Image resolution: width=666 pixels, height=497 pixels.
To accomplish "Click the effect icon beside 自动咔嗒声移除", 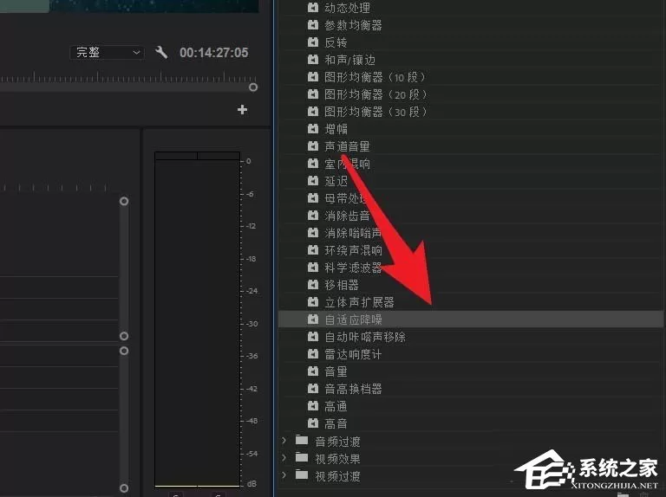I will 313,337.
